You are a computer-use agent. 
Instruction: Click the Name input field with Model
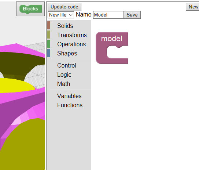point(108,15)
